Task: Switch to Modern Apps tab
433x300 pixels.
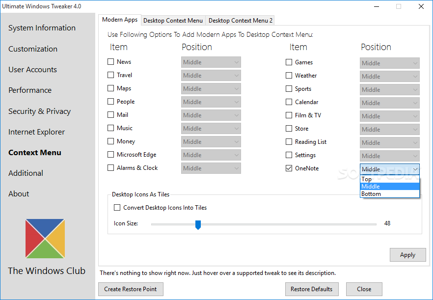Action: (120, 20)
